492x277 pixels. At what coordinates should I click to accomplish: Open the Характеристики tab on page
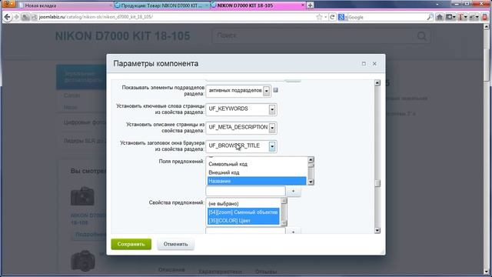[x=220, y=272]
